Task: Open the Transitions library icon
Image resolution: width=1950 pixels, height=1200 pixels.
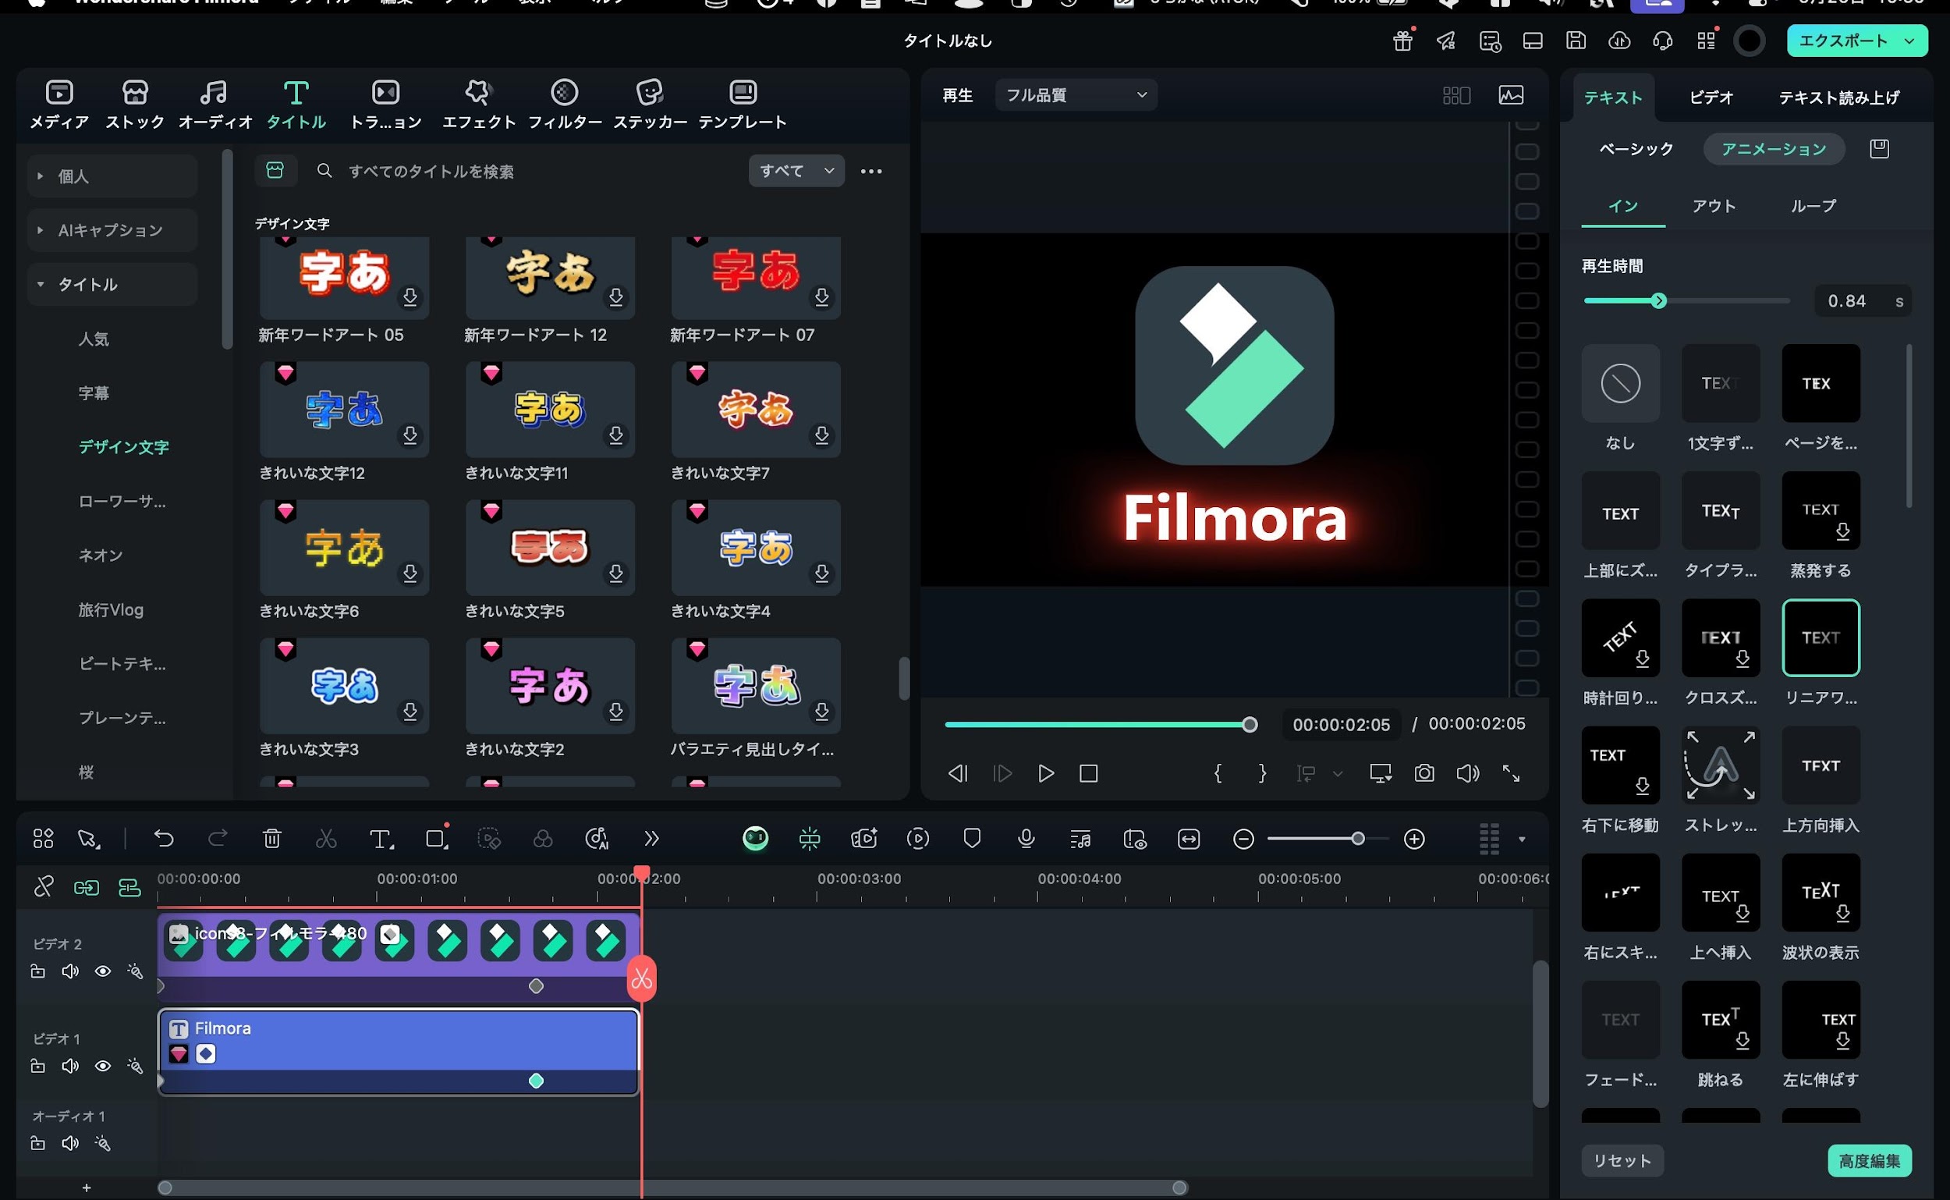Action: click(385, 93)
